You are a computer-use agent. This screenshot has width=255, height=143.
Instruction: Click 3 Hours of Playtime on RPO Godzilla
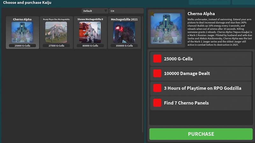pyautogui.click(x=203, y=88)
